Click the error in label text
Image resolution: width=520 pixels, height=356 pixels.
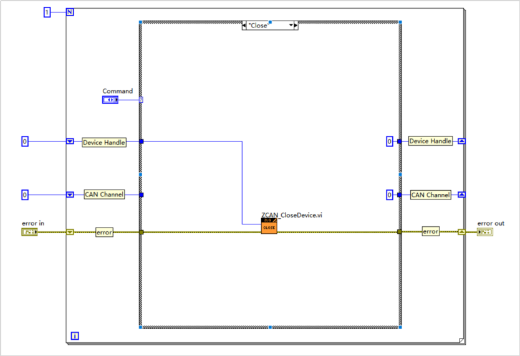click(33, 223)
